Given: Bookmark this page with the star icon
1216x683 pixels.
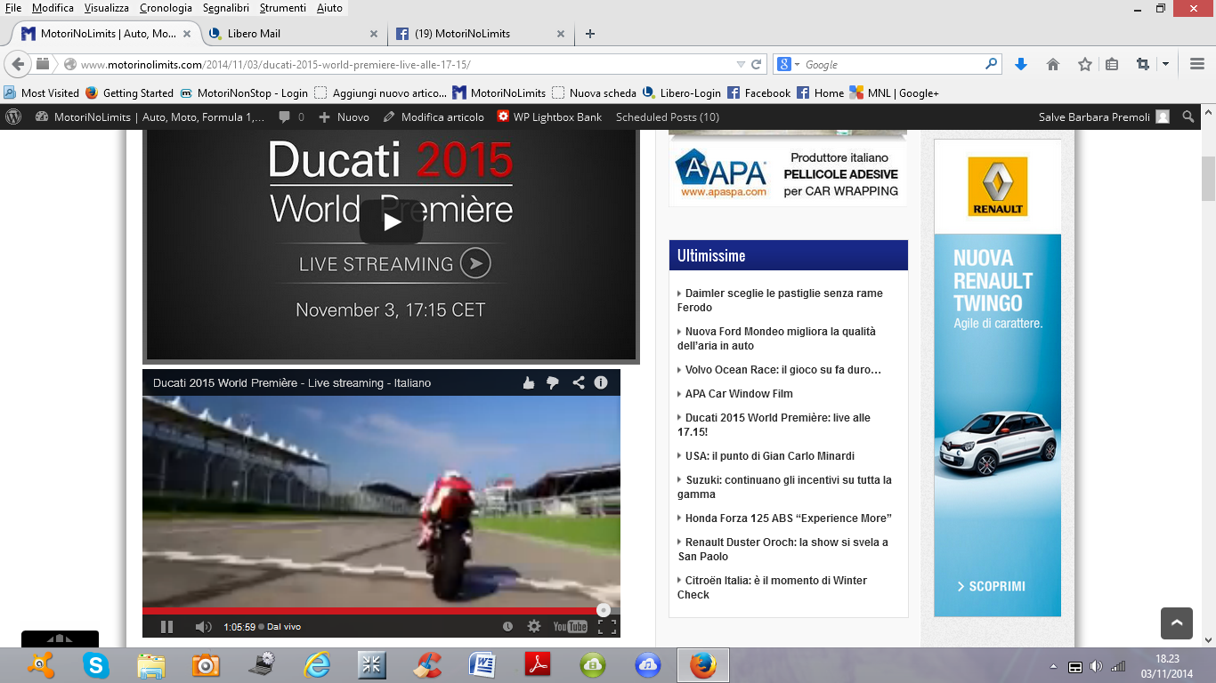Looking at the screenshot, I should pos(1084,64).
